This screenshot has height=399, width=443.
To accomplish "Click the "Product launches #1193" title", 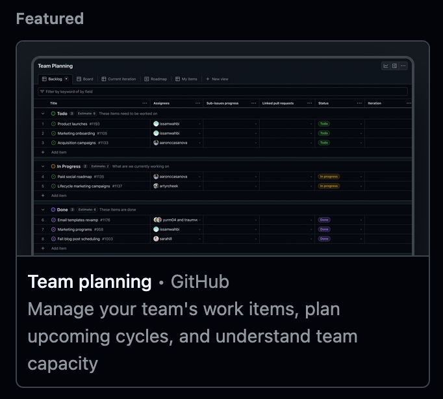I will click(x=78, y=123).
